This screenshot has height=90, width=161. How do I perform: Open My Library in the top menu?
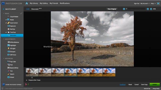pos(34,3)
